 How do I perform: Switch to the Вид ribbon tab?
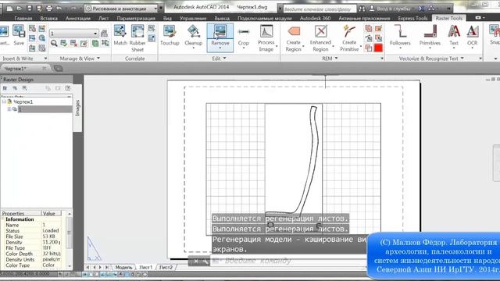(167, 18)
